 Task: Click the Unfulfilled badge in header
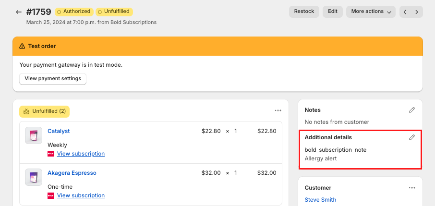pos(114,12)
